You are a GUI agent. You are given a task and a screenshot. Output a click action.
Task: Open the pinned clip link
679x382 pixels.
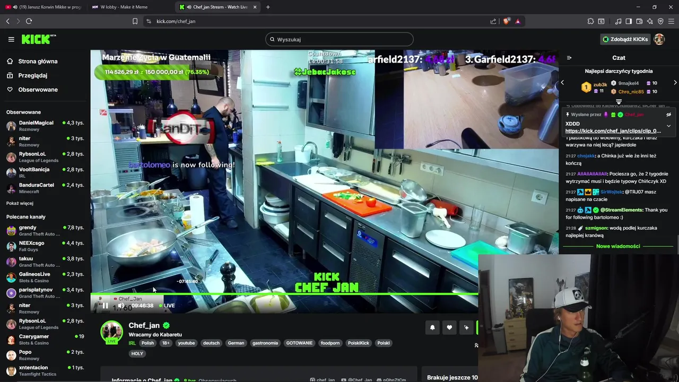click(613, 131)
